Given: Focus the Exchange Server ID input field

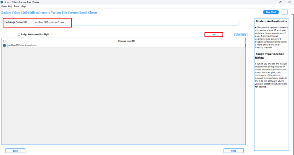Looking at the screenshot, I should tap(136, 22).
